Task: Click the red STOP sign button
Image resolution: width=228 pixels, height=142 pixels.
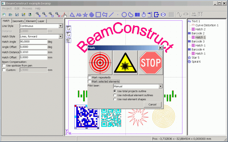Action: [151, 63]
